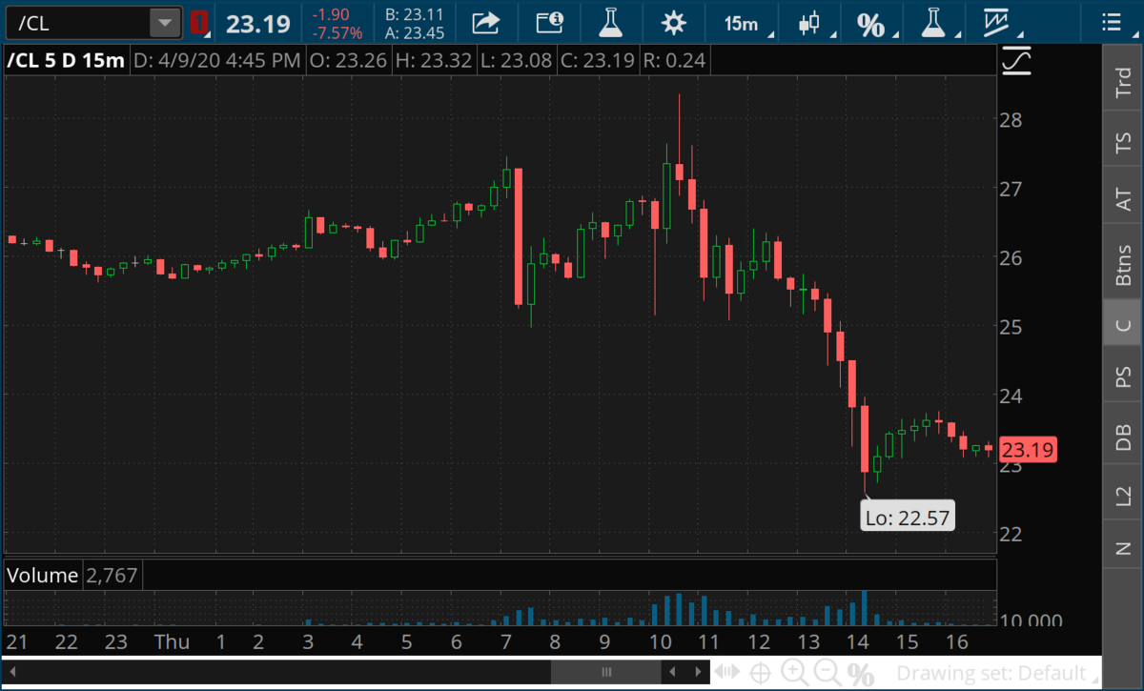Screen dimensions: 1144x691
Task: Click the share chart arrow icon
Action: (486, 23)
